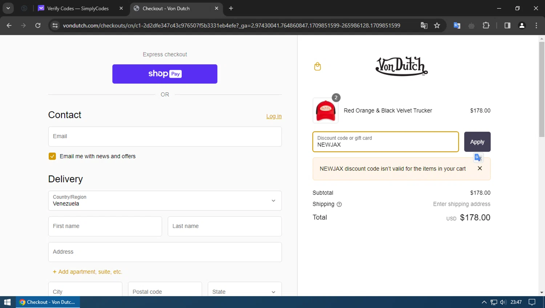
Task: Reload the checkout page
Action: click(38, 25)
